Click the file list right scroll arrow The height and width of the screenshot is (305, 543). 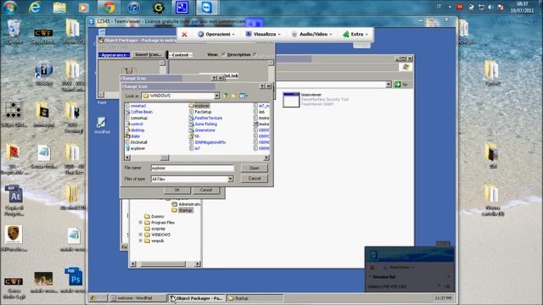[x=266, y=158]
